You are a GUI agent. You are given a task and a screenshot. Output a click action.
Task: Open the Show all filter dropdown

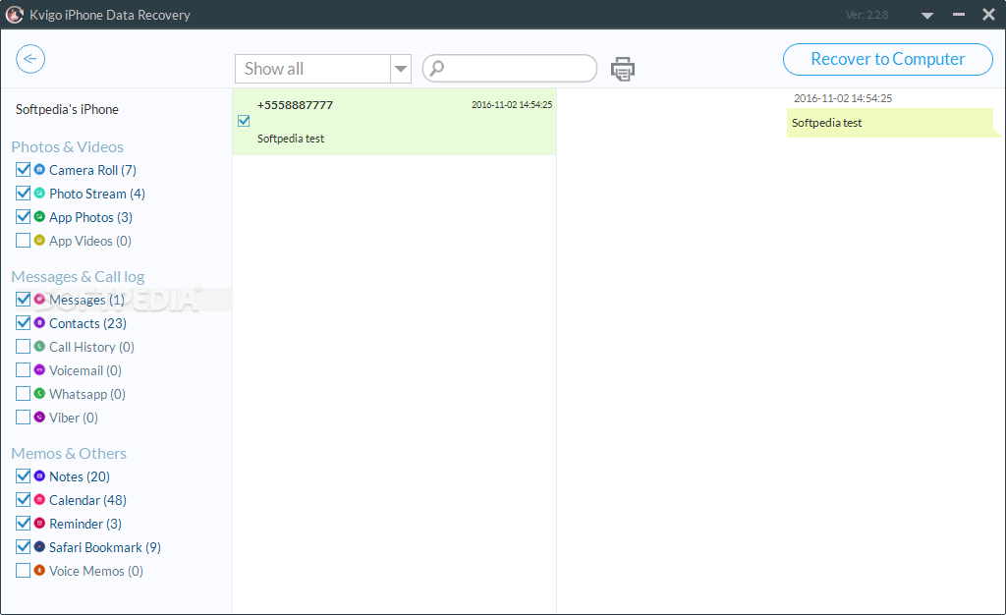point(401,69)
